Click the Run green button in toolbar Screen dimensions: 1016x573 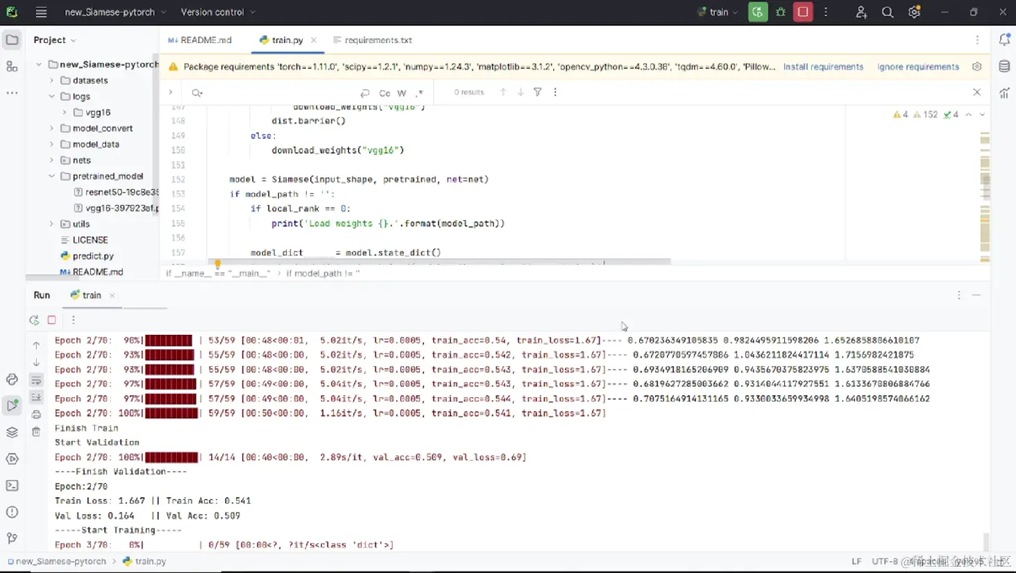[x=758, y=12]
